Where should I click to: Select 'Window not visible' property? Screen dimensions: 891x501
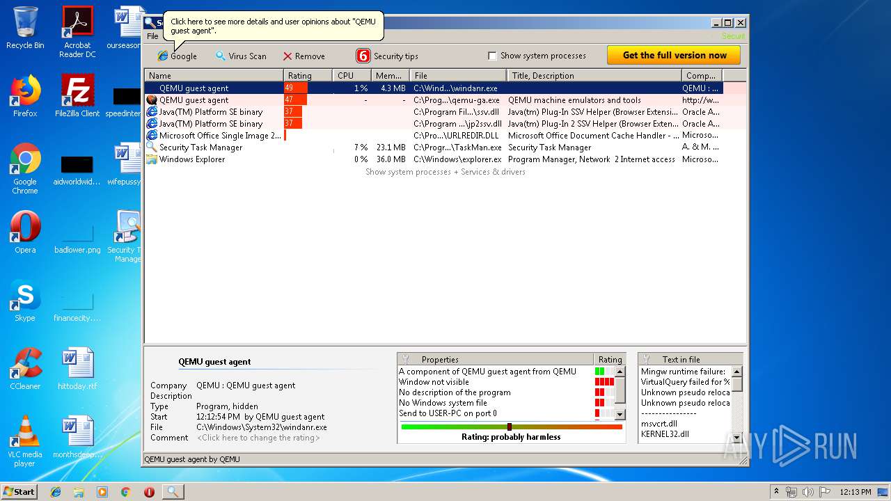(434, 382)
